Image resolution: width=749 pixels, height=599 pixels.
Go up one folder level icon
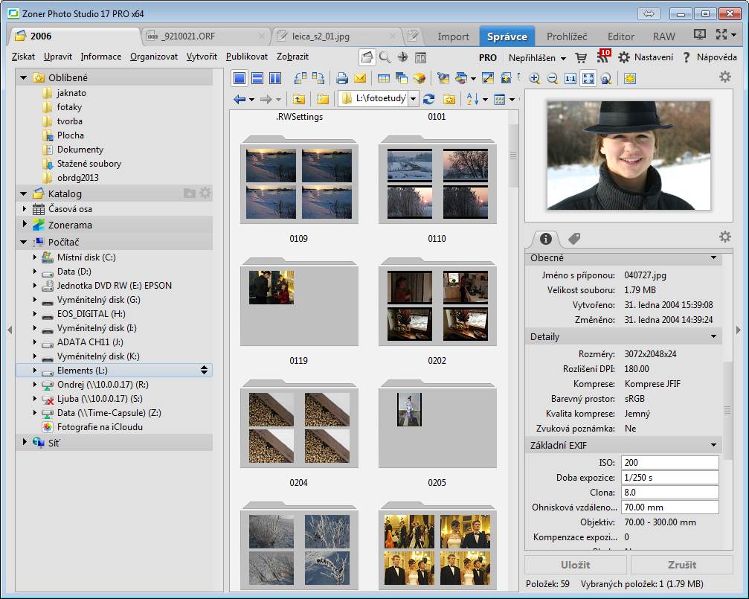click(298, 99)
